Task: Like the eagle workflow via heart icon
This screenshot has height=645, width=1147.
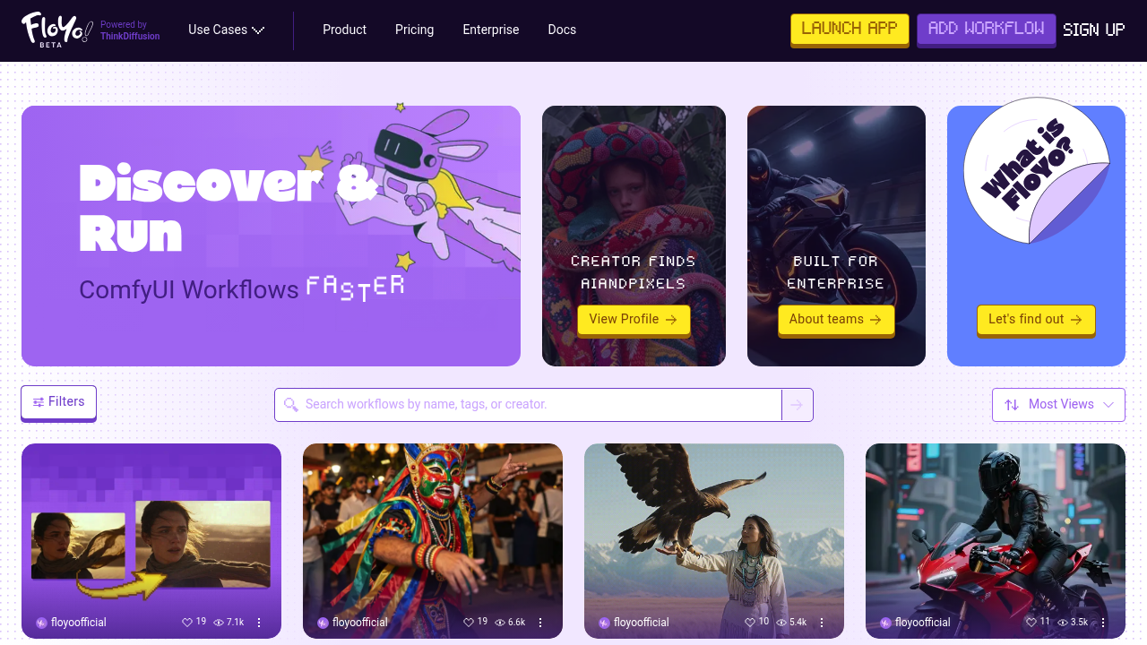Action: pyautogui.click(x=750, y=622)
